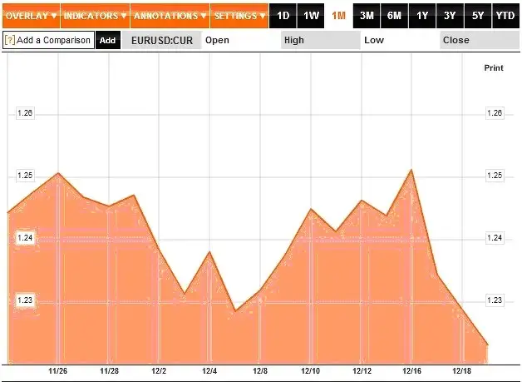Switch chart to 3M range
This screenshot has height=382, width=522.
pyautogui.click(x=367, y=16)
